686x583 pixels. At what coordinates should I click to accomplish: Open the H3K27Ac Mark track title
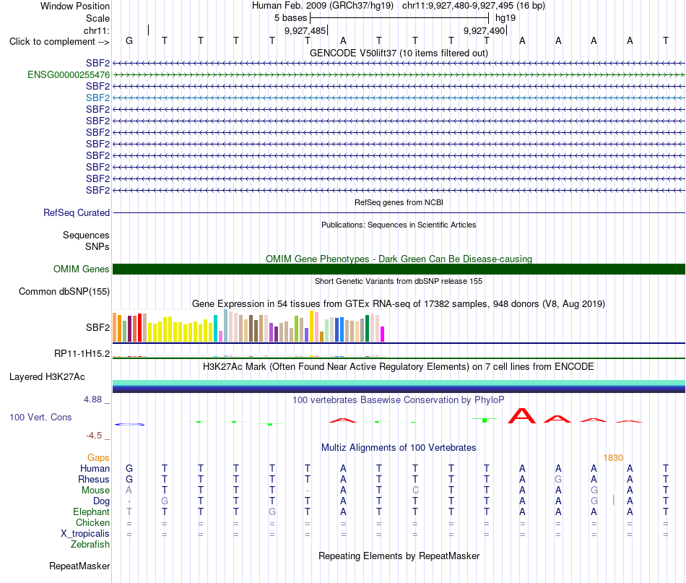[399, 367]
